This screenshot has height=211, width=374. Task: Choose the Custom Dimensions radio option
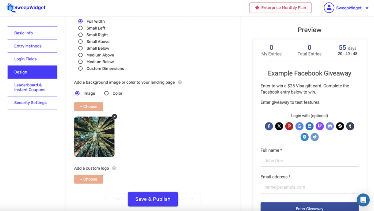[x=80, y=68]
